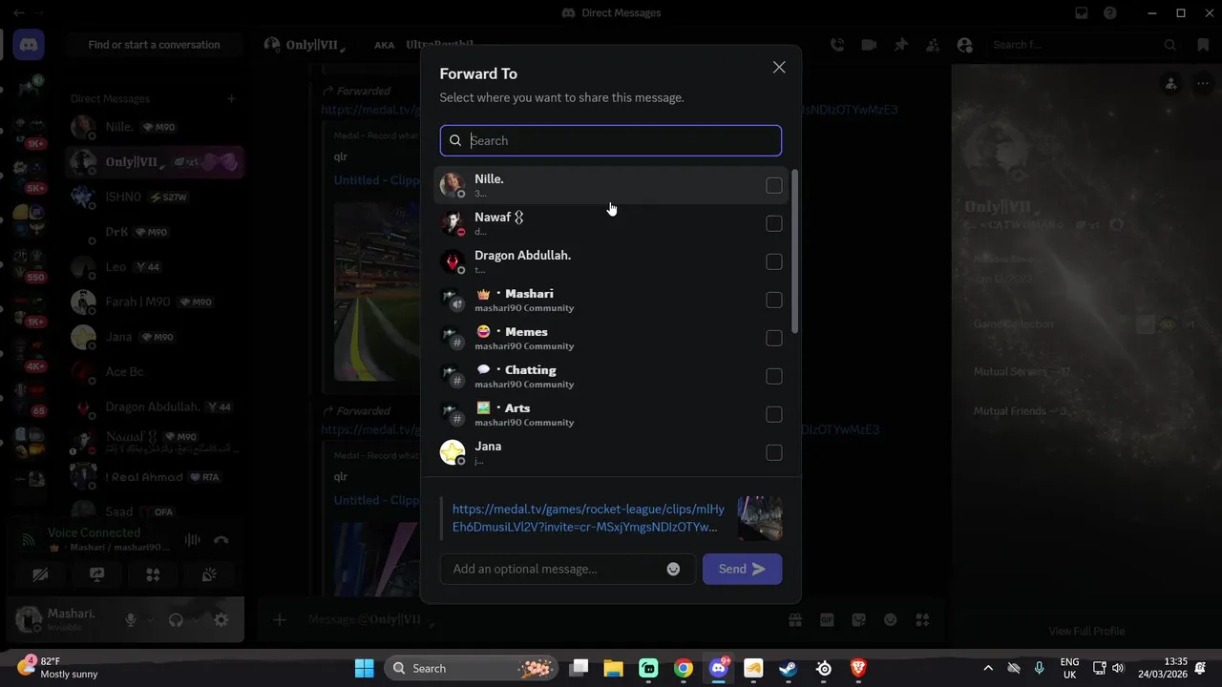Tick the checkbox for Jana
The width and height of the screenshot is (1222, 687).
point(774,452)
